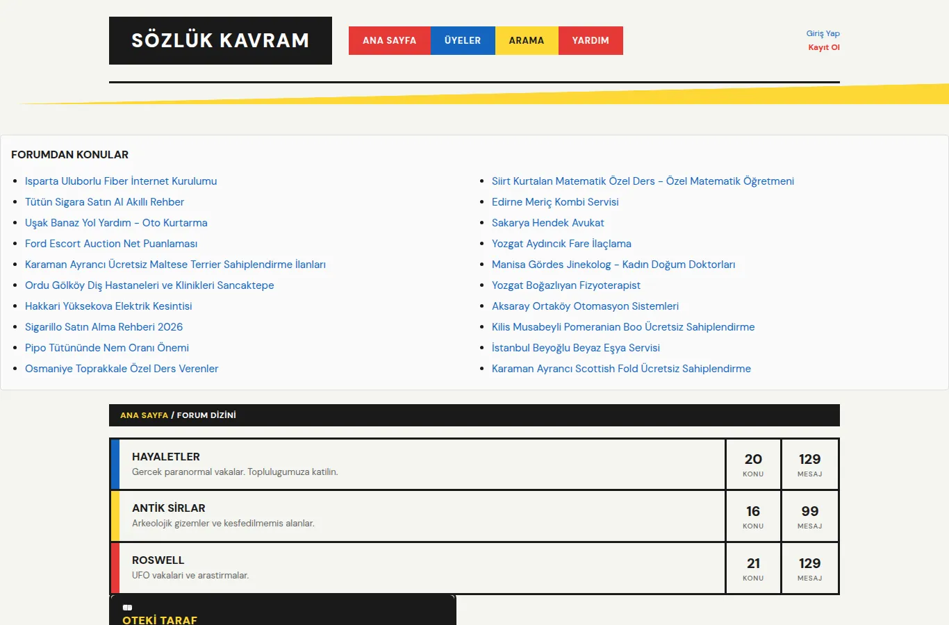Open the SÖZLÜK KAVRAM logo
This screenshot has width=949, height=625.
[x=220, y=40]
